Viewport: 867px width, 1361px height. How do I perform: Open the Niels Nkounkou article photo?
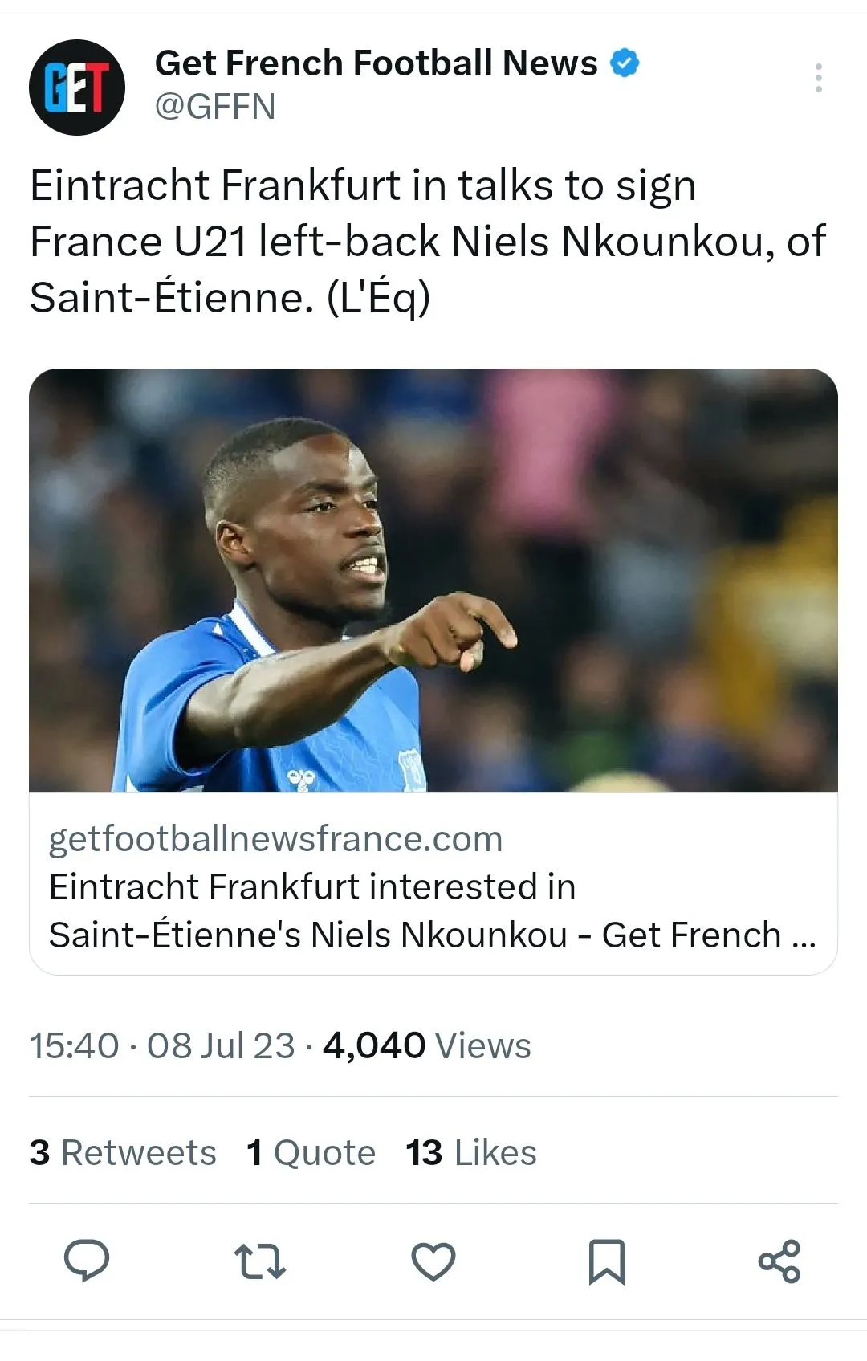pos(433,580)
